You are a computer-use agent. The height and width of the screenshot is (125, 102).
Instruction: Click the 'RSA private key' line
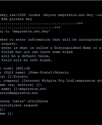(x=17, y=19)
